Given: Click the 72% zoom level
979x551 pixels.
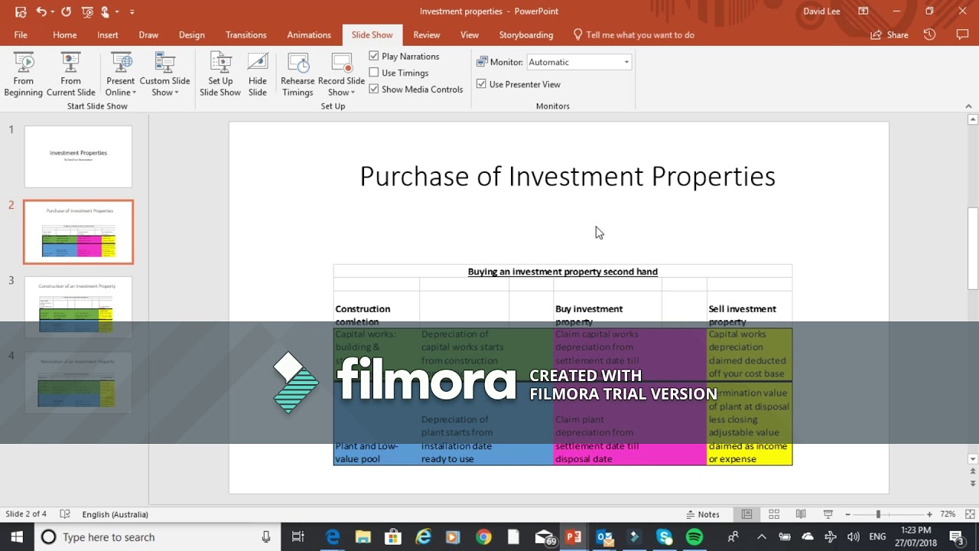Looking at the screenshot, I should pos(948,514).
